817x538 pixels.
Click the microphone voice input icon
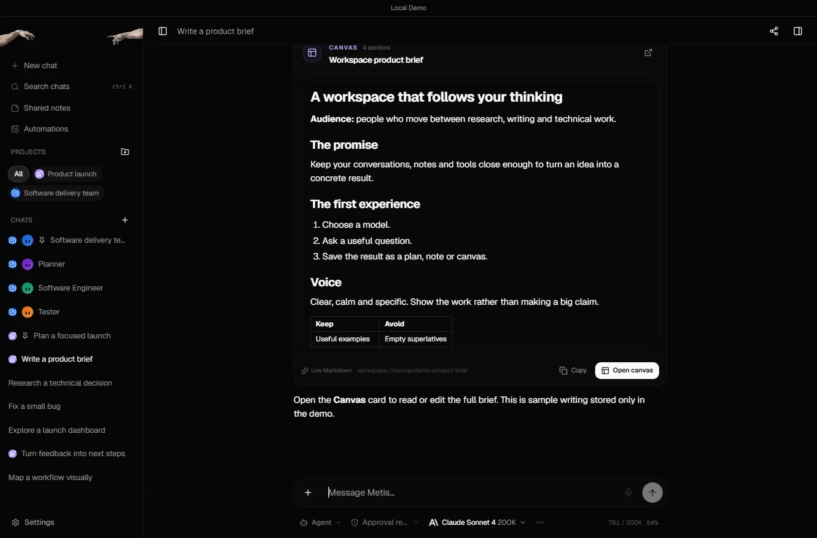click(x=629, y=493)
